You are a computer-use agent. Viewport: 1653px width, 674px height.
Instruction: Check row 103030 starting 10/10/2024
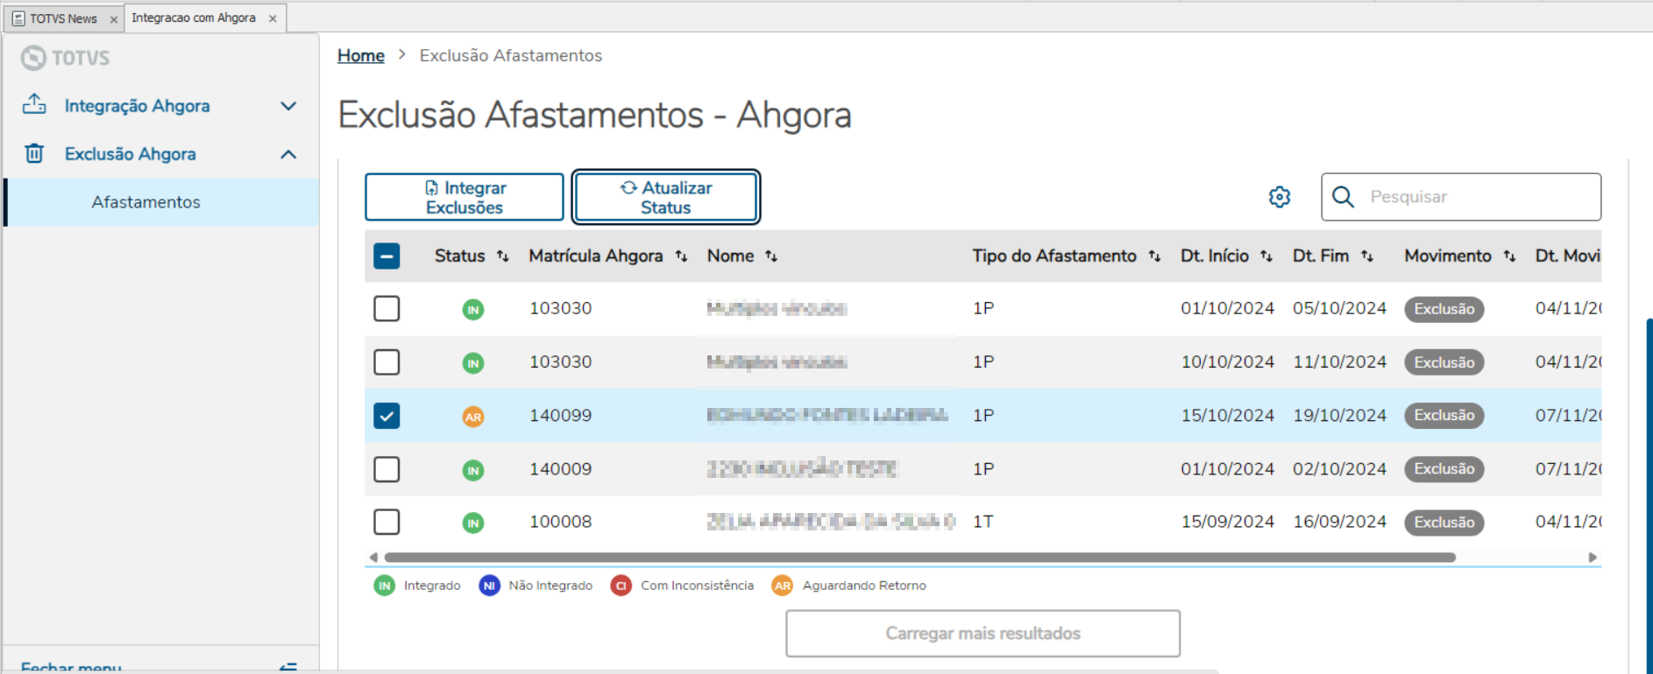[x=387, y=362]
